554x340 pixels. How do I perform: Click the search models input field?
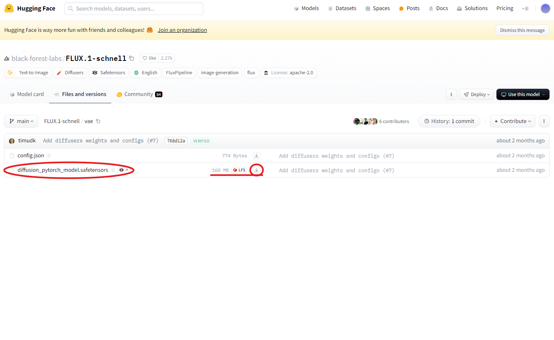[x=134, y=8]
